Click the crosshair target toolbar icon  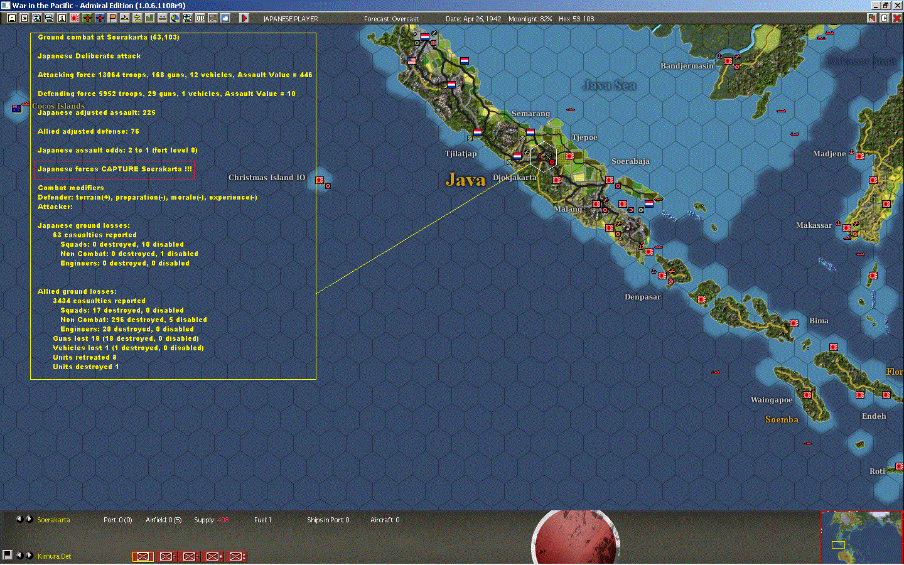188,18
